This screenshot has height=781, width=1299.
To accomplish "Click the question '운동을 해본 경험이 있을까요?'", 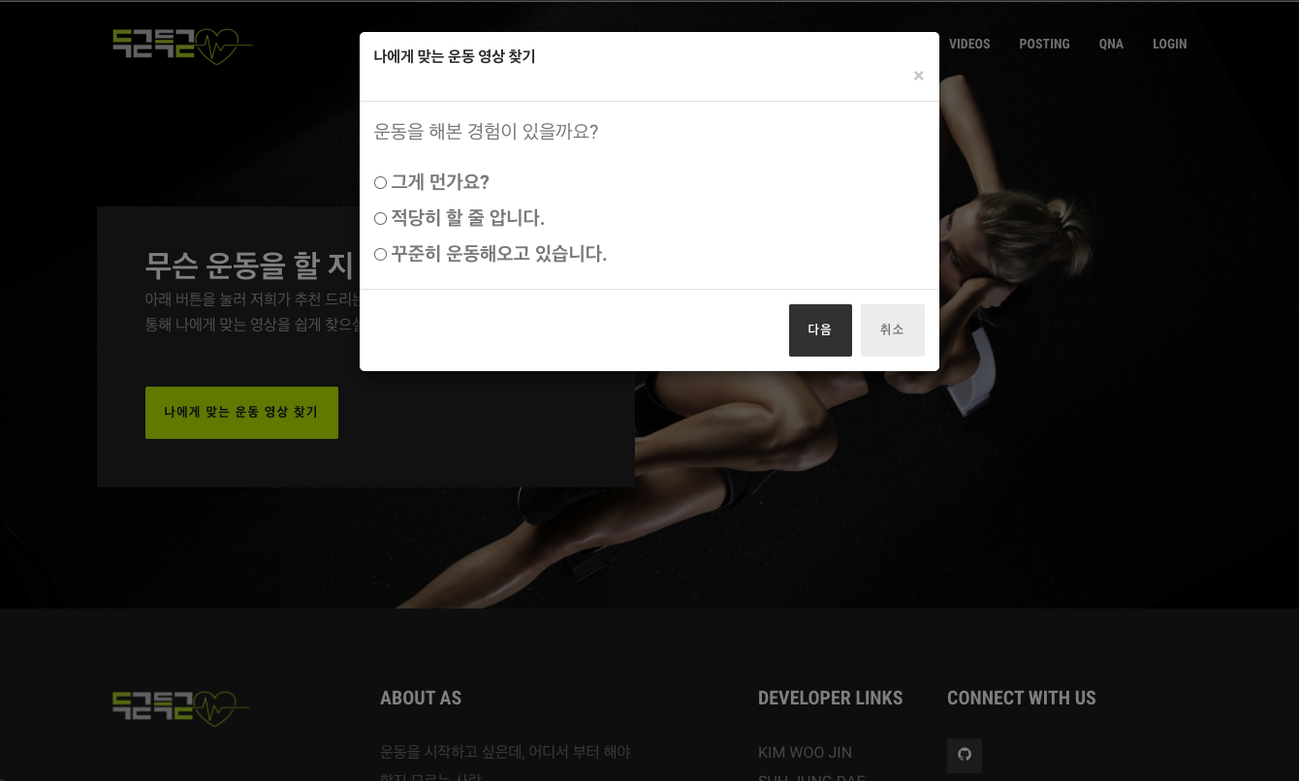I will click(x=486, y=132).
